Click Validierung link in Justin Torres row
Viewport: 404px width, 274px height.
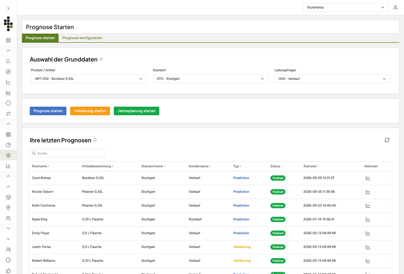coord(242,247)
